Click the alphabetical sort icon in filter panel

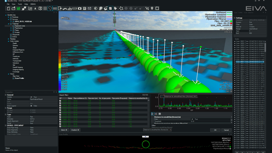point(156,114)
